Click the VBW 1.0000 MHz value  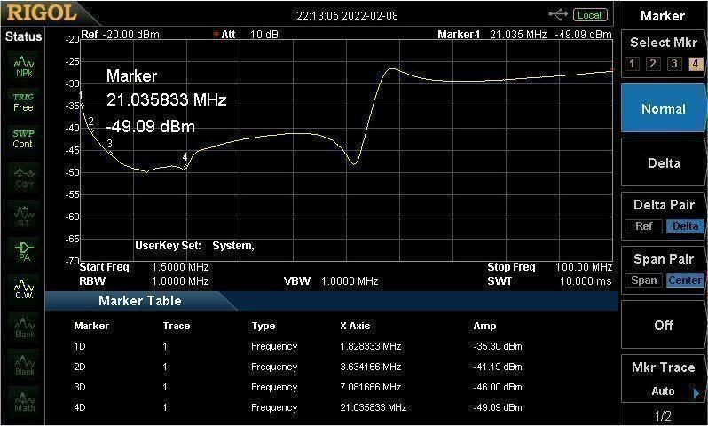point(350,281)
